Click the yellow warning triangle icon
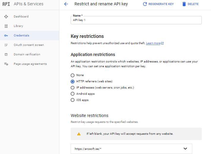 point(79,134)
